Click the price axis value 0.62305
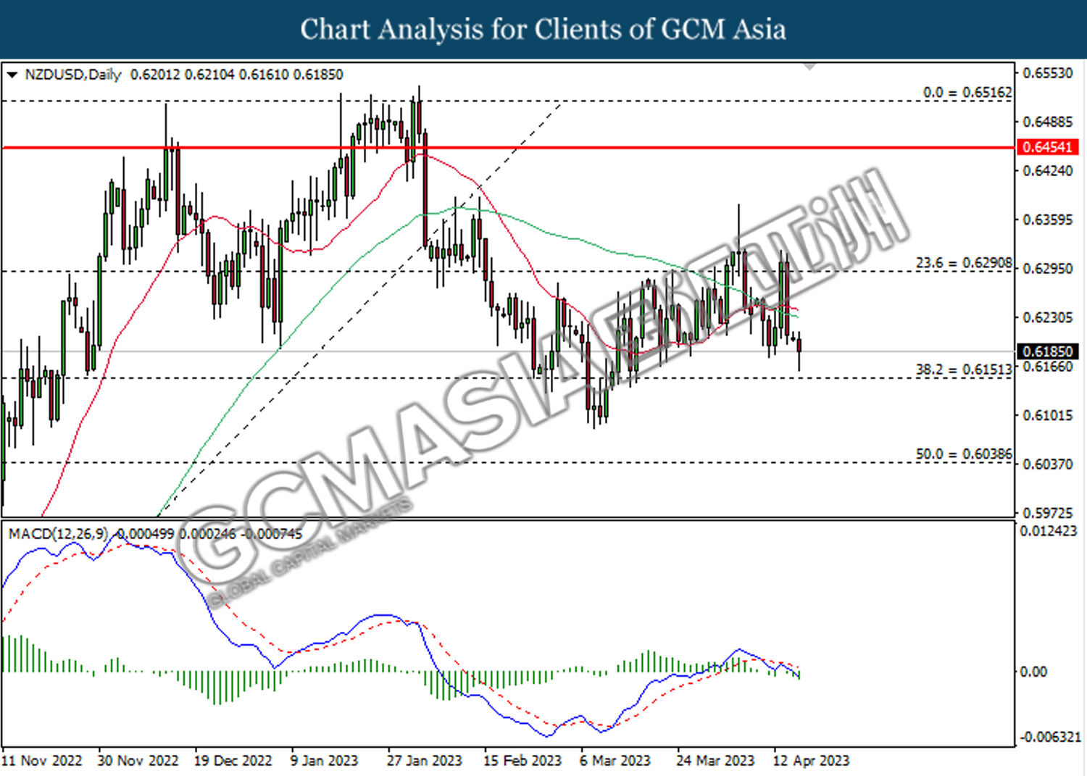Image resolution: width=1087 pixels, height=776 pixels. [x=1048, y=317]
